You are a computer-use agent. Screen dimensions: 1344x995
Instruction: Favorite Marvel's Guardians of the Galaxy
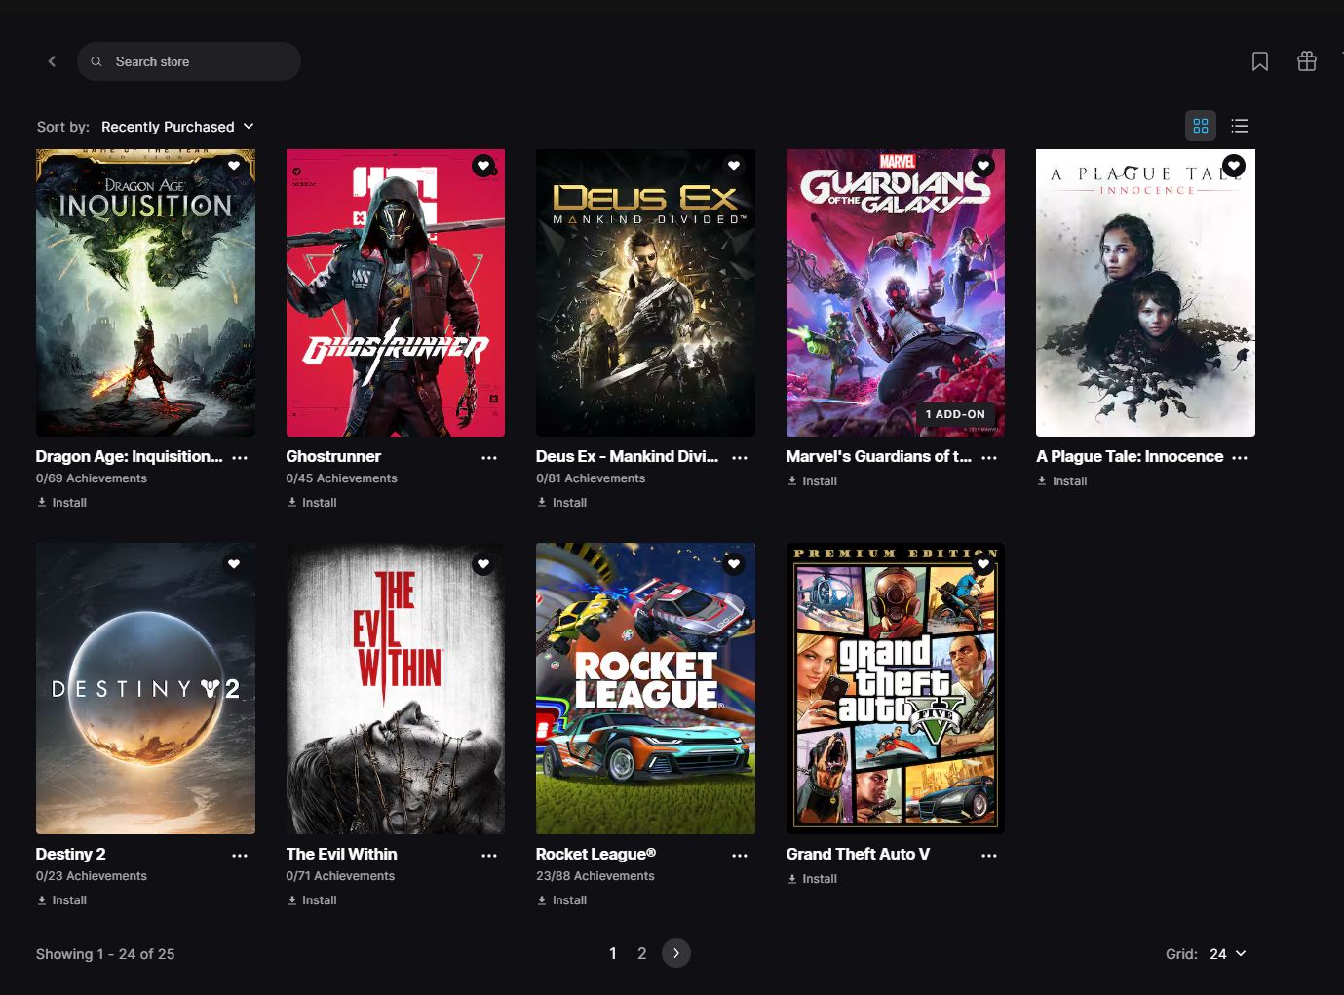(983, 166)
